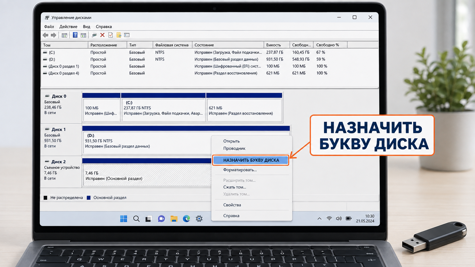Click the console tree toolbar icon before Help
The width and height of the screenshot is (475, 267).
[64, 35]
